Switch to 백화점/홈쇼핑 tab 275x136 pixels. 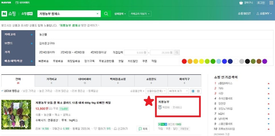(118, 81)
